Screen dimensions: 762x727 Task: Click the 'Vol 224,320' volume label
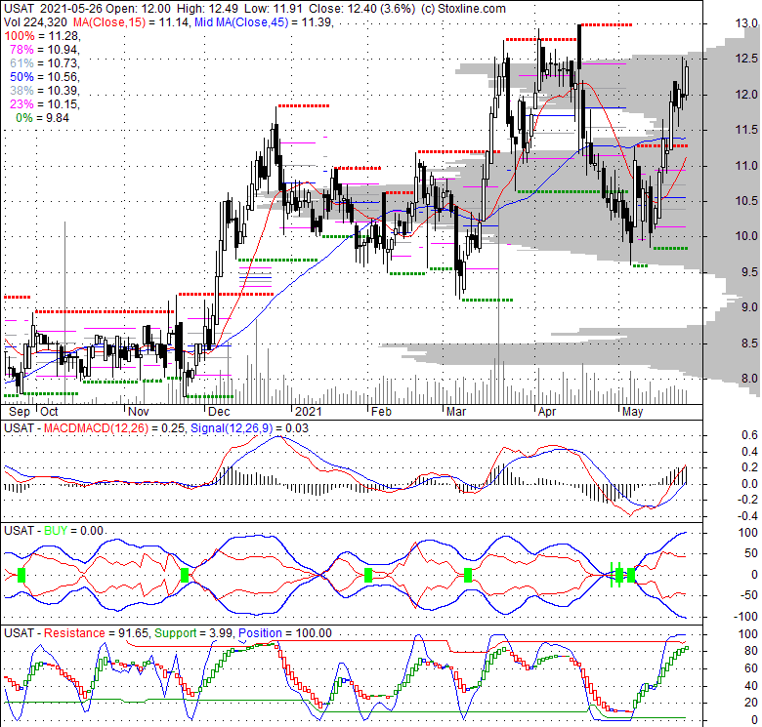click(35, 22)
